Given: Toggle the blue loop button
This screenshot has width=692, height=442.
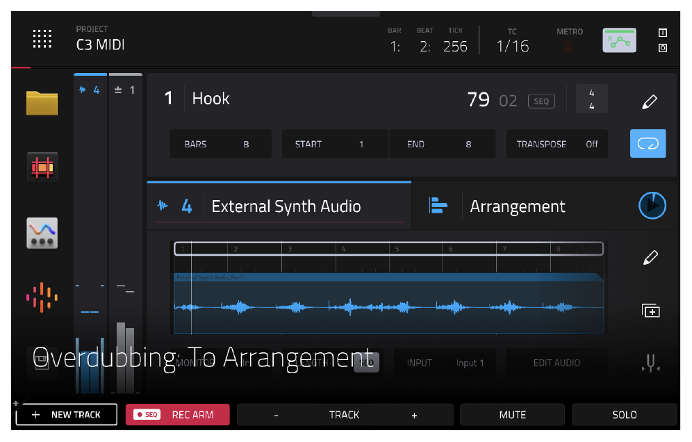Looking at the screenshot, I should (x=648, y=143).
